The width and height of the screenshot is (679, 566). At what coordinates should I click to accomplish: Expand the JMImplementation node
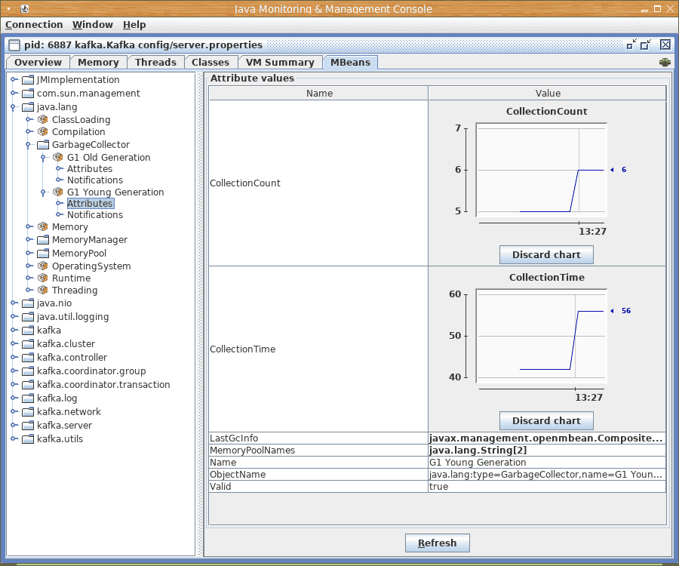tap(14, 80)
